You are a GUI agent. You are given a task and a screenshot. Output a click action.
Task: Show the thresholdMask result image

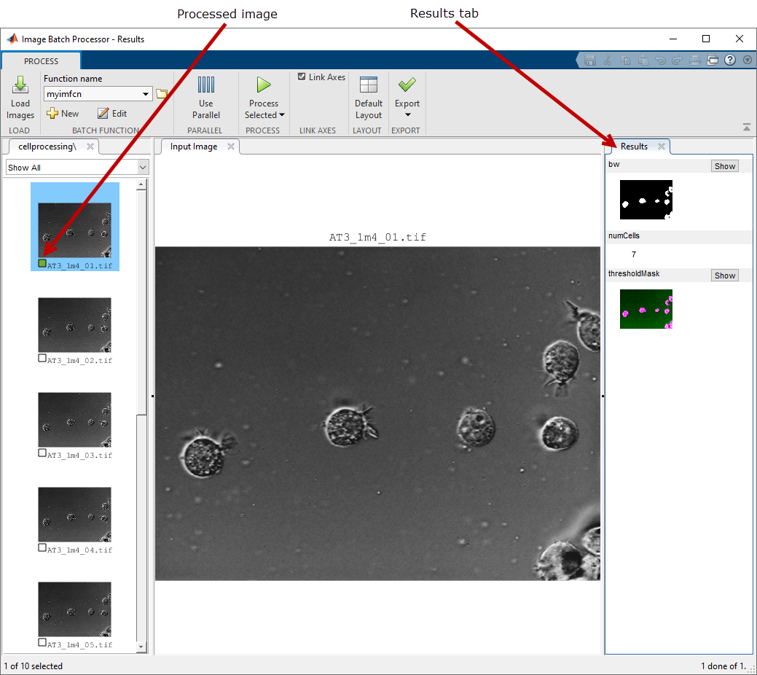pyautogui.click(x=725, y=276)
